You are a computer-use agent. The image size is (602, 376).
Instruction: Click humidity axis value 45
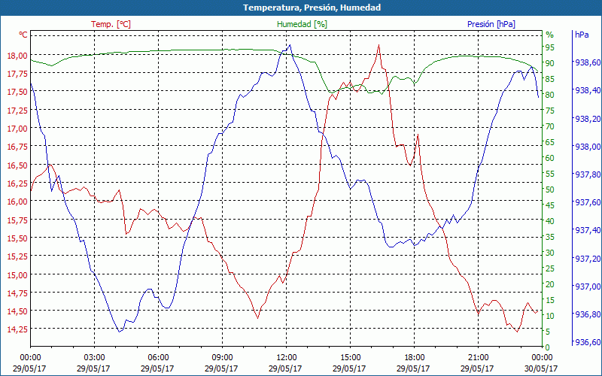pos(550,205)
